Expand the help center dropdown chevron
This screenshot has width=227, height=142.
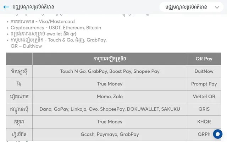[217, 7]
